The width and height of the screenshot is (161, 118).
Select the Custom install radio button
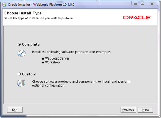(x=19, y=74)
